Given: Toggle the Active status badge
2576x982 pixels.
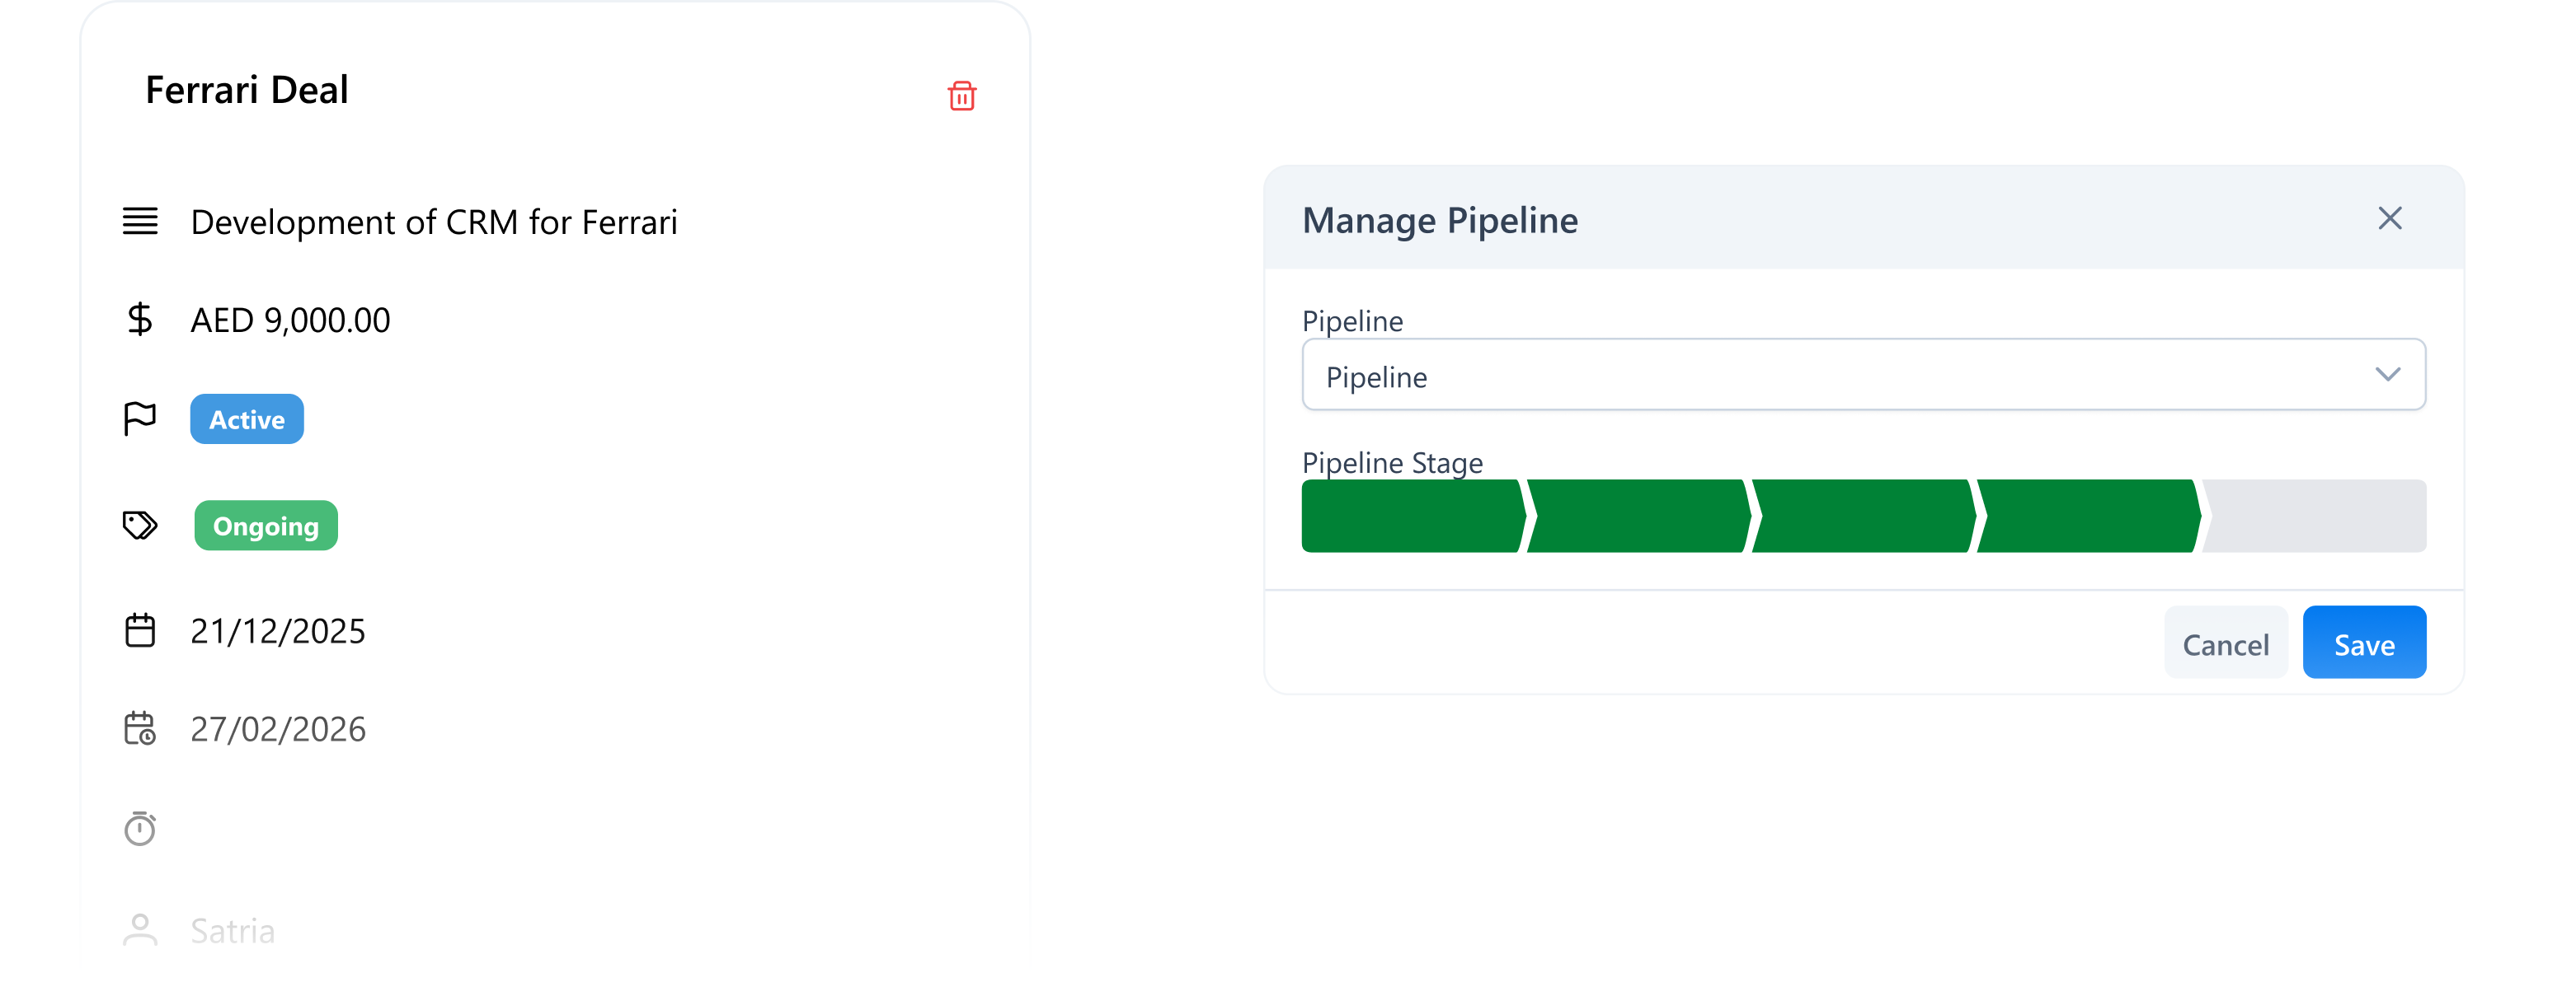Looking at the screenshot, I should click(x=246, y=419).
